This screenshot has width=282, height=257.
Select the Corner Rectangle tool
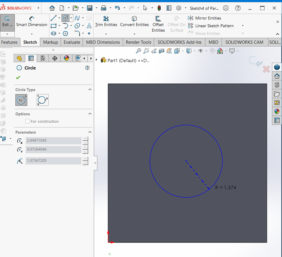pyautogui.click(x=54, y=26)
